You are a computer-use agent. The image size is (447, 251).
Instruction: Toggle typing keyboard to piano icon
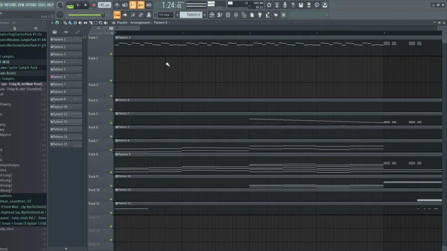pos(117,15)
